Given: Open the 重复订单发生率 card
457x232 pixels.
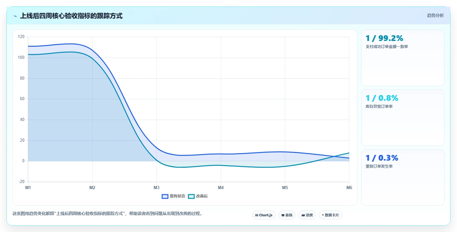Looking at the screenshot, I should [x=403, y=177].
